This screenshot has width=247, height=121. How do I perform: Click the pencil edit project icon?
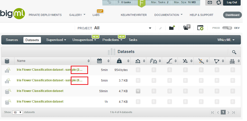pyautogui.click(x=160, y=28)
